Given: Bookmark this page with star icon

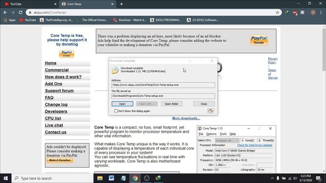Looking at the screenshot, I should [x=277, y=12].
